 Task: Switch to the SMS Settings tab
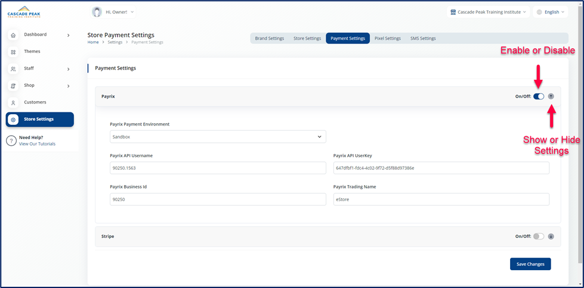(x=423, y=38)
